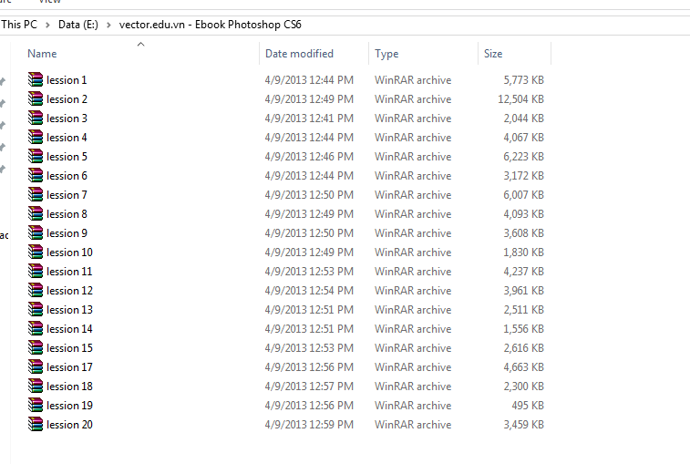This screenshot has height=464, width=690.
Task: Click the WinRAR icon of lession 9
Action: (x=36, y=232)
